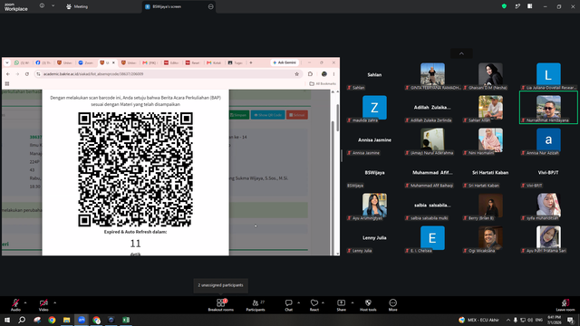Screen dimensions: 580x326
Task: Select E. I. Chelsea's E avatar tile
Action: (x=432, y=238)
